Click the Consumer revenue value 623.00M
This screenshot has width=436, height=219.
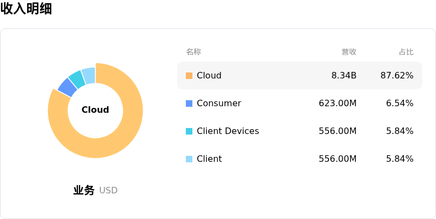[337, 104]
